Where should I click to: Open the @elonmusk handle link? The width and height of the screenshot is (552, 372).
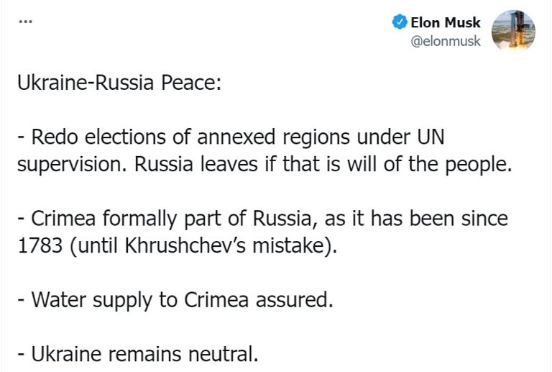pos(445,41)
